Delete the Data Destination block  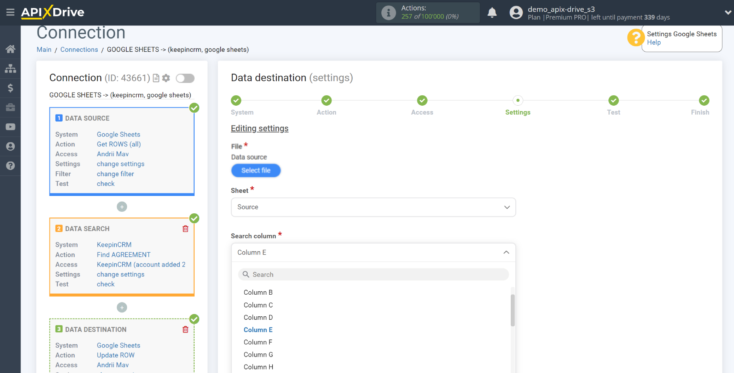pos(185,329)
